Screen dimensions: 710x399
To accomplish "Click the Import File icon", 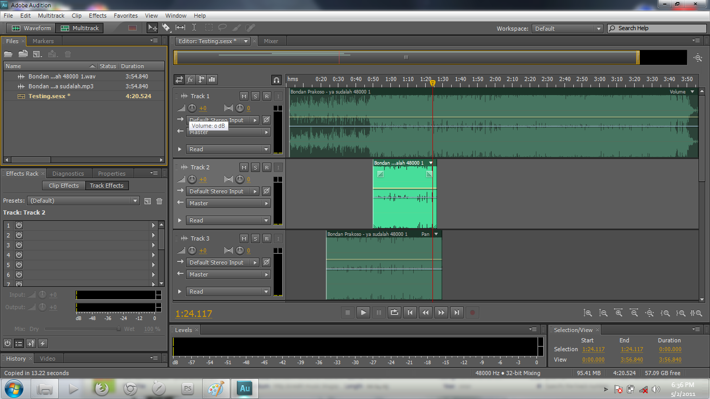I will click(x=23, y=54).
